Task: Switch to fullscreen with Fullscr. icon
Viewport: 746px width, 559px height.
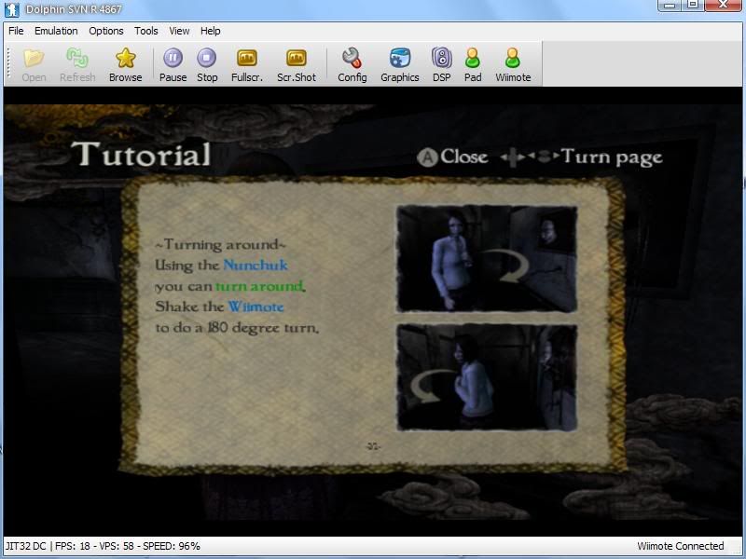Action: [x=247, y=65]
